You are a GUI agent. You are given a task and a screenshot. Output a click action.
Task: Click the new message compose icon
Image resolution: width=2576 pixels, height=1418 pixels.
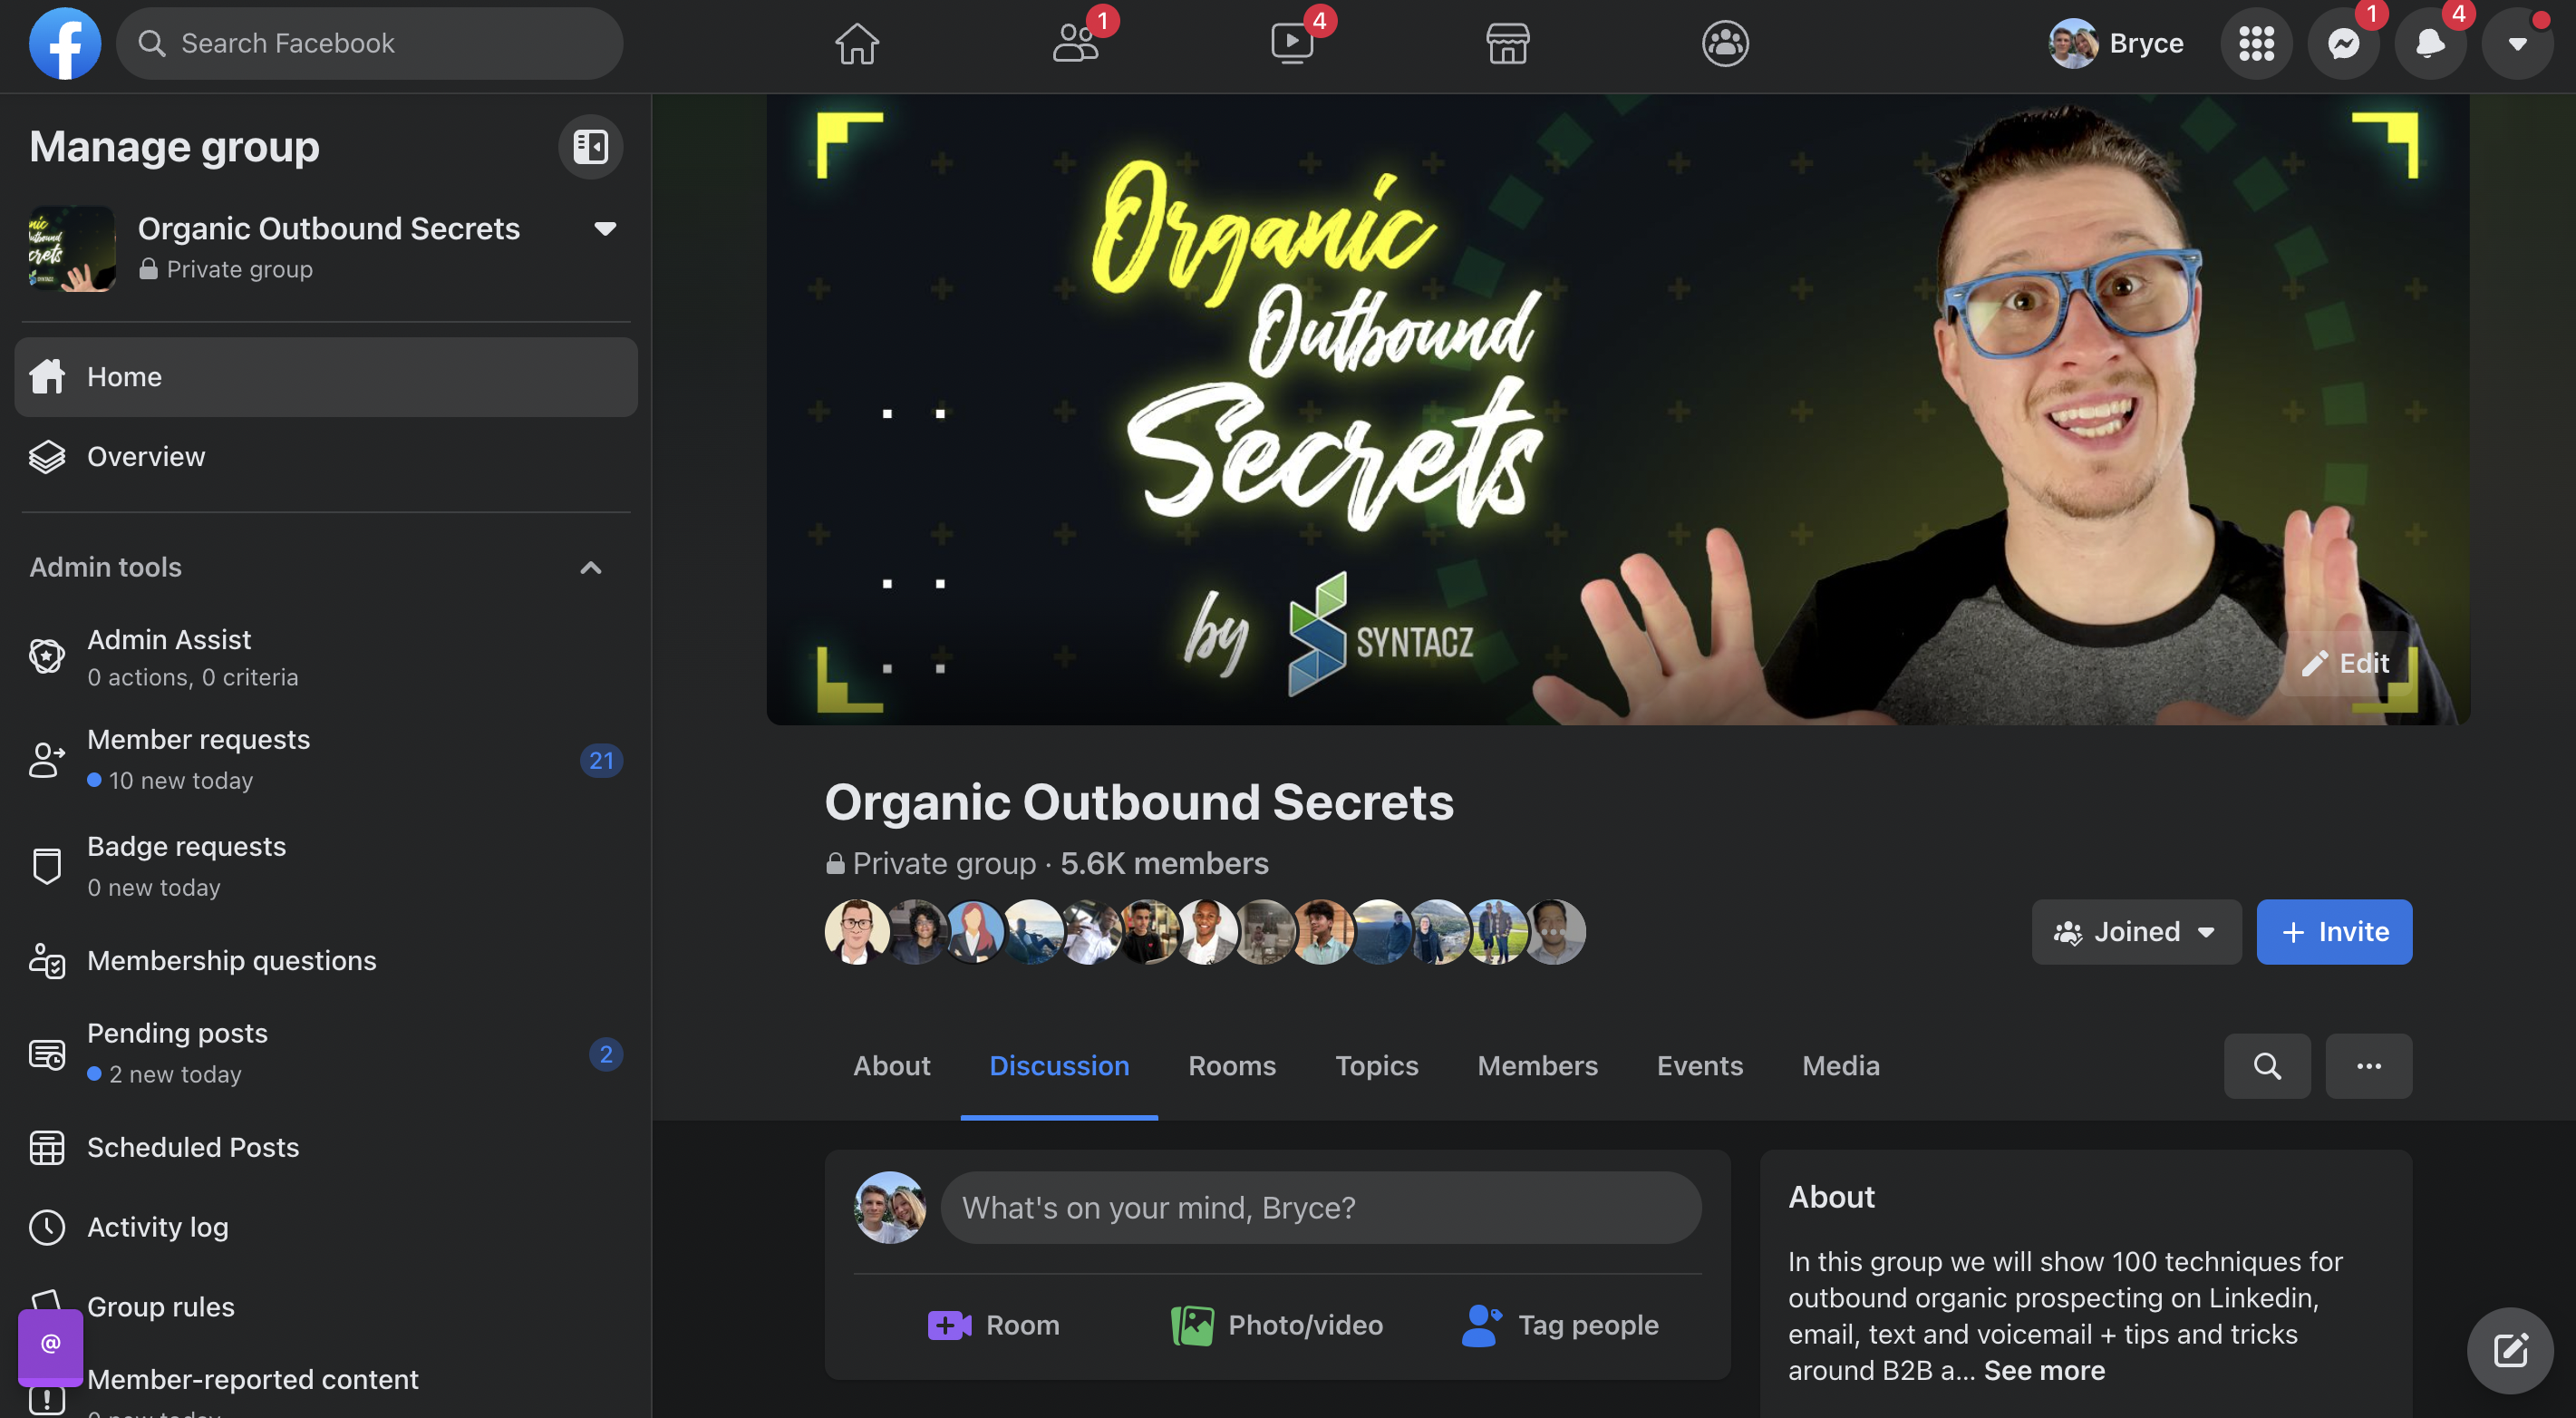[2510, 1351]
